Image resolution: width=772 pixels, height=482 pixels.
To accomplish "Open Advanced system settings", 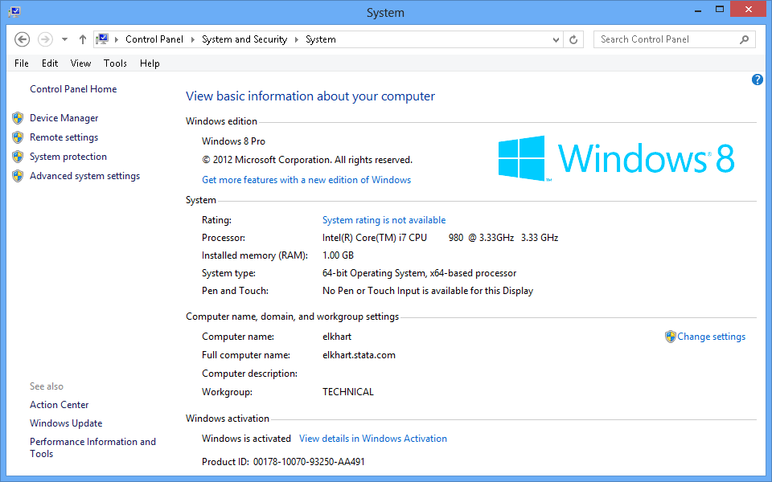I will coord(84,176).
